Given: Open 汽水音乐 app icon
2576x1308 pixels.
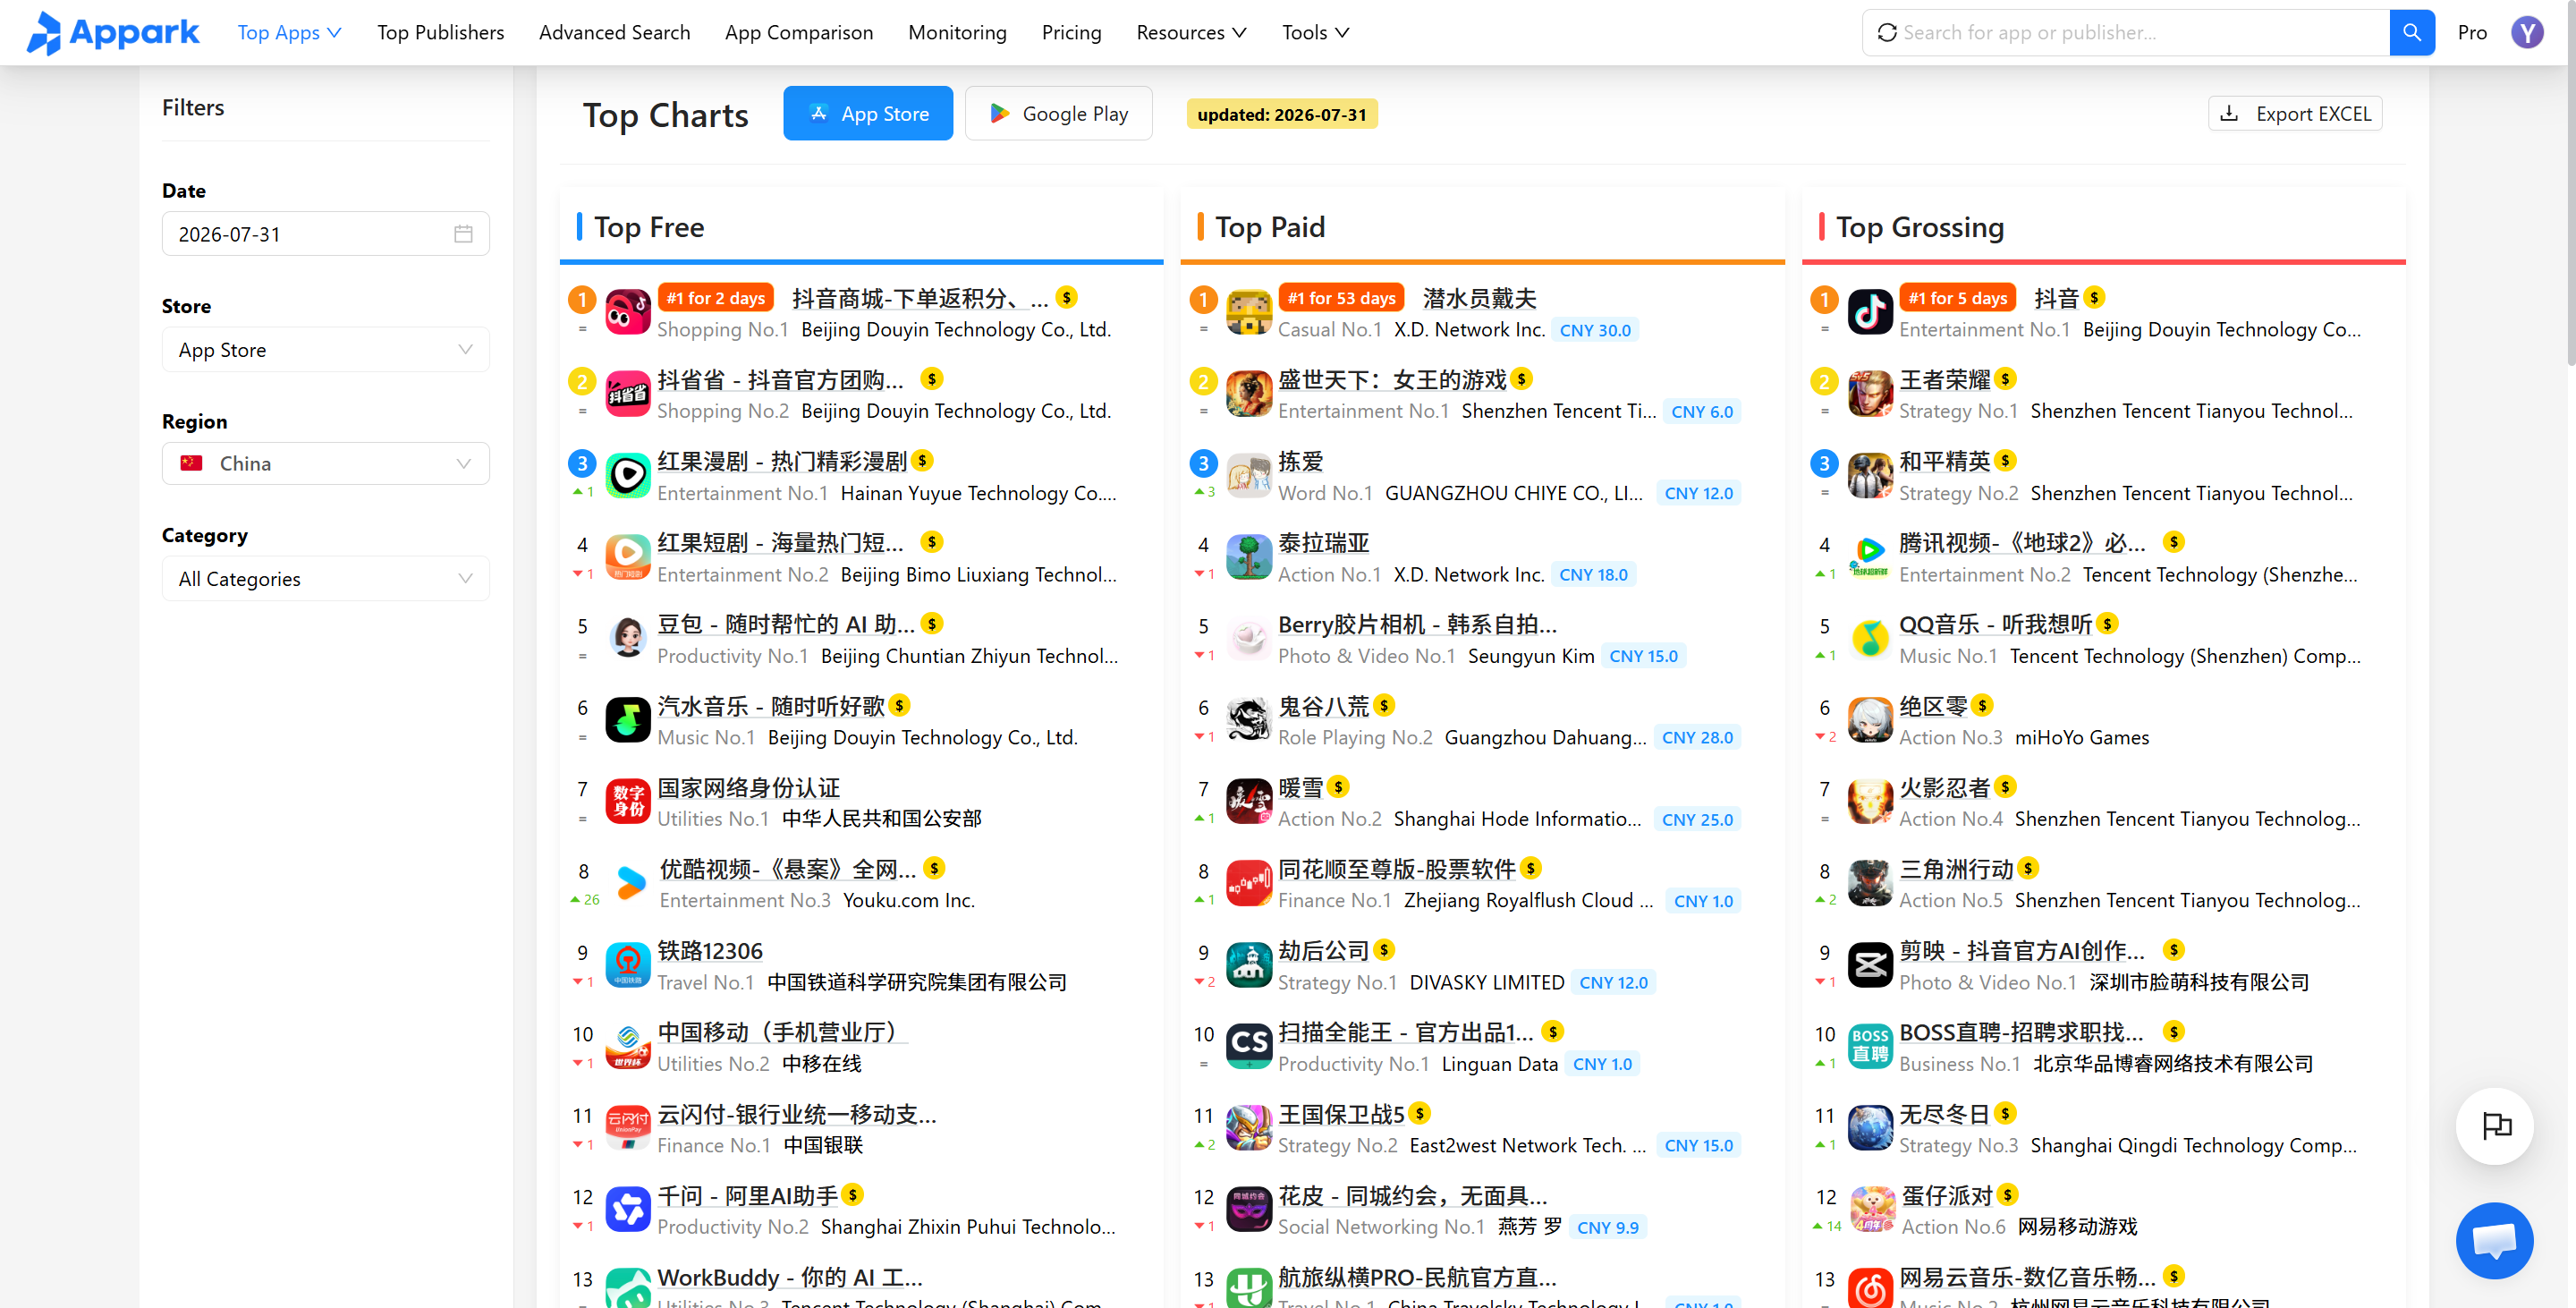Looking at the screenshot, I should [x=628, y=720].
